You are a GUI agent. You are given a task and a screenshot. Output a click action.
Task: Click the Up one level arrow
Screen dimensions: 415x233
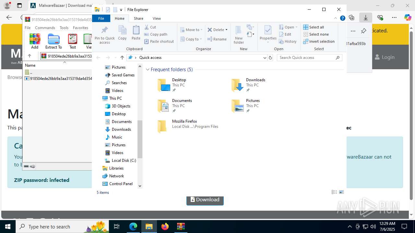pyautogui.click(x=122, y=58)
